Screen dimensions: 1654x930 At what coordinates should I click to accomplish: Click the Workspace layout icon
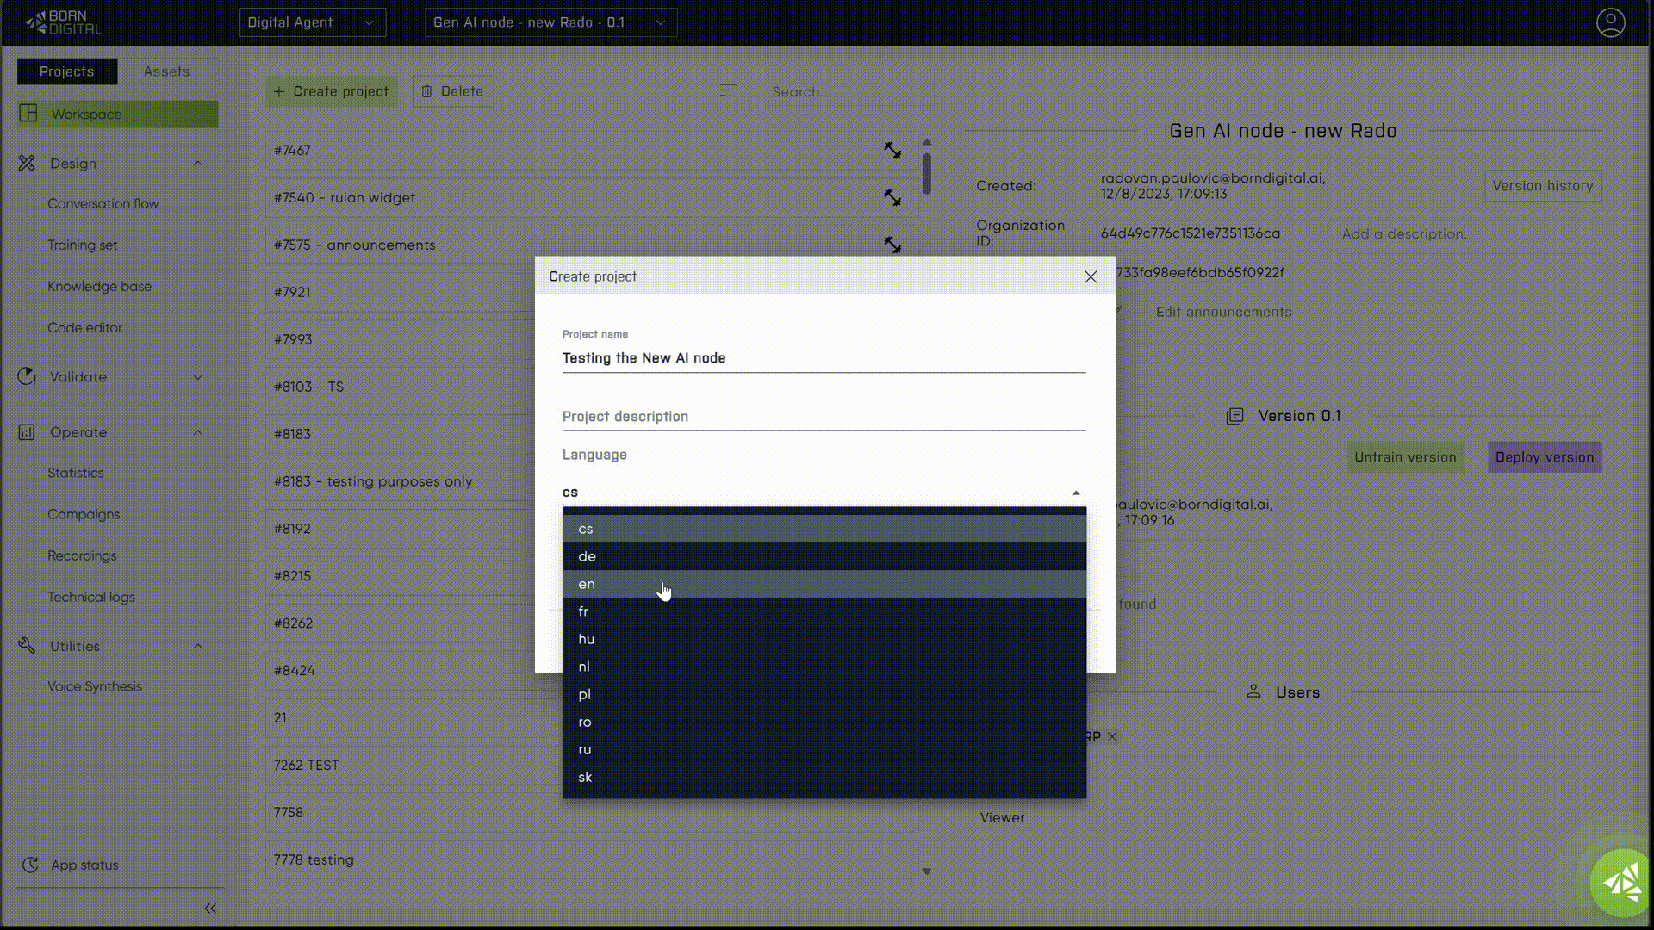(x=28, y=114)
